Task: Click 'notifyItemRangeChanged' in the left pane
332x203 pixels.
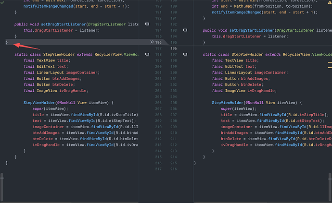Action: pyautogui.click(x=48, y=6)
